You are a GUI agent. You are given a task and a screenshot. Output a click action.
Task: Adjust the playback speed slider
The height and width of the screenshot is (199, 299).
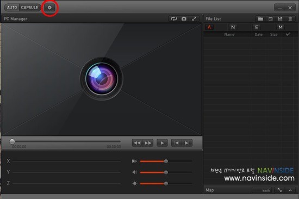tap(166, 161)
